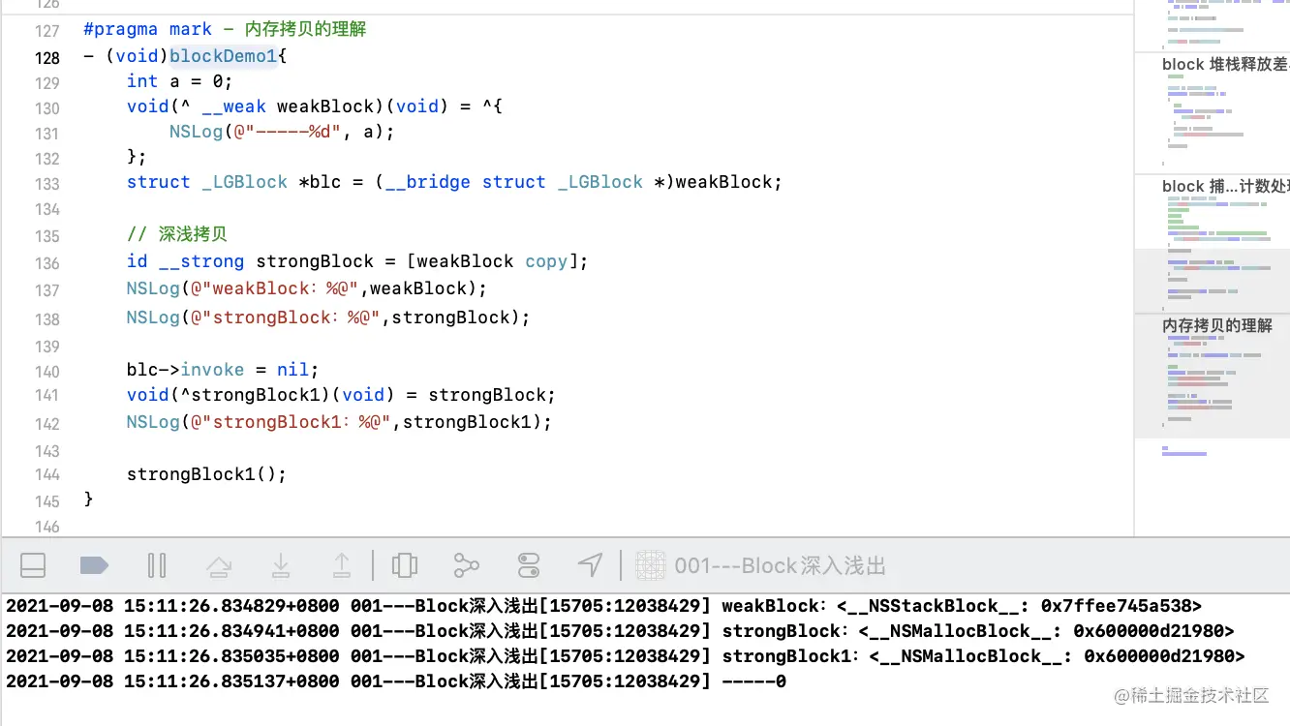Click console strongBlock1 NSMallocBlock log line
The image size is (1290, 726).
click(625, 656)
